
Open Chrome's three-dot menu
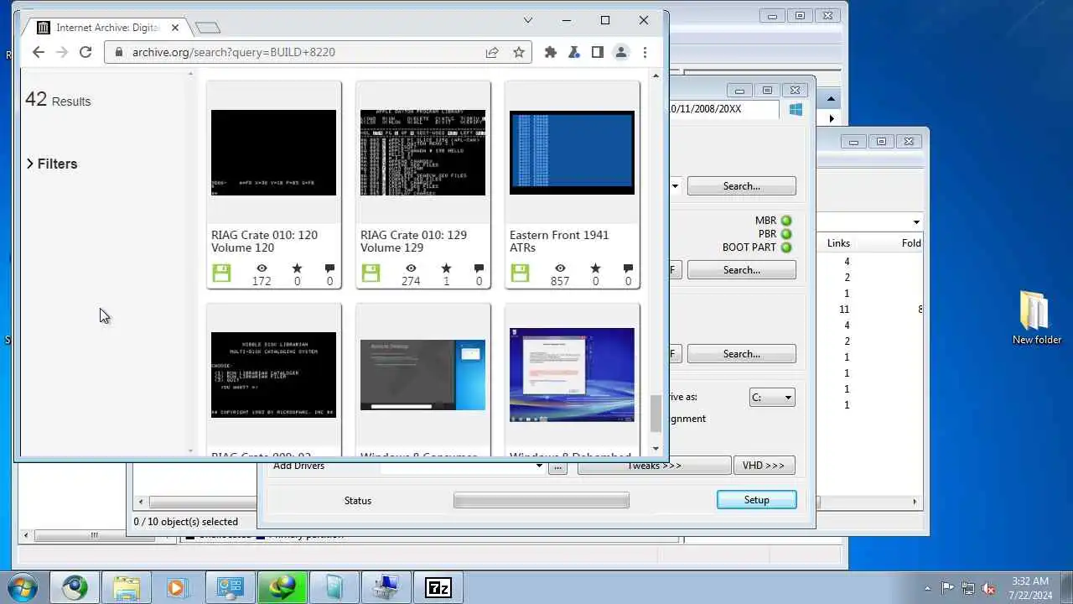coord(645,52)
